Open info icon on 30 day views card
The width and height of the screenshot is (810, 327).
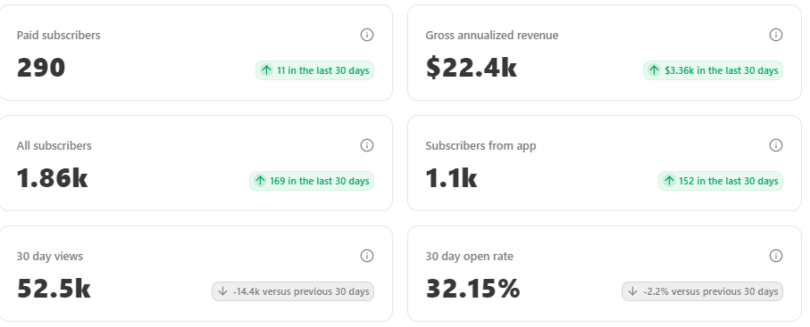(367, 256)
